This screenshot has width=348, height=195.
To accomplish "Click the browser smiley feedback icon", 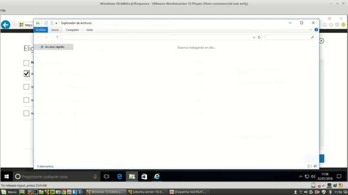I will (x=343, y=25).
